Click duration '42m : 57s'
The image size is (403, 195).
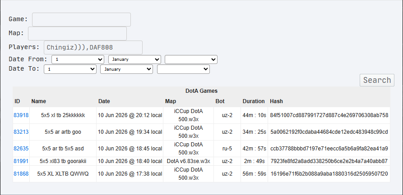[254, 149]
